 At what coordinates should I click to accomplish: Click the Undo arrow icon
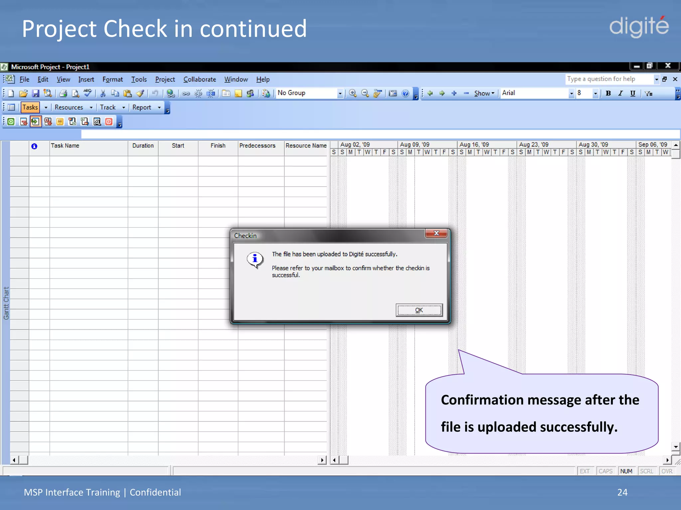click(x=155, y=93)
